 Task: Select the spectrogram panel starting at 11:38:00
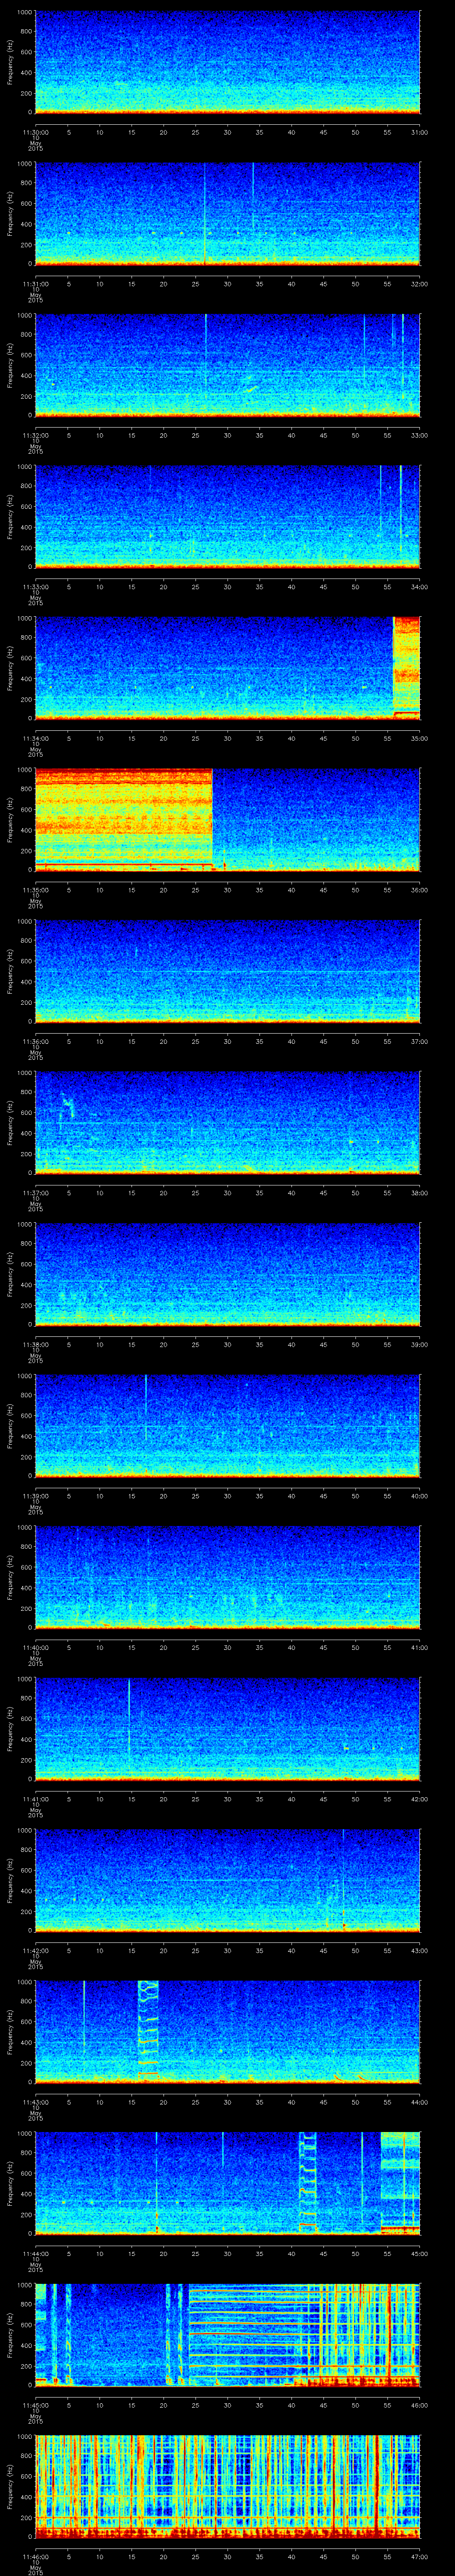227,1274
